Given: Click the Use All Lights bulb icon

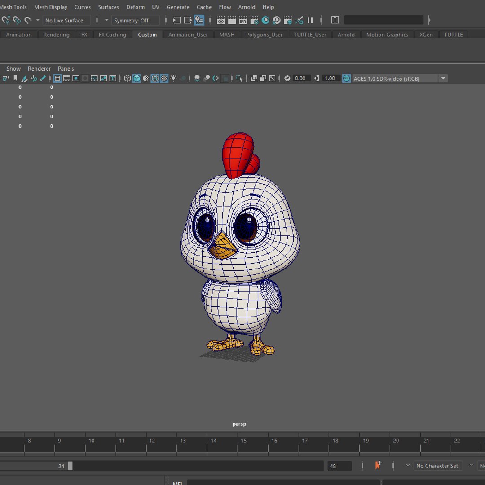Looking at the screenshot, I should [173, 79].
